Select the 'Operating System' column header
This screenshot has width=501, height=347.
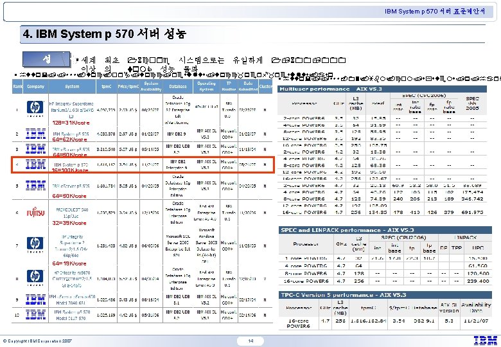(x=206, y=87)
